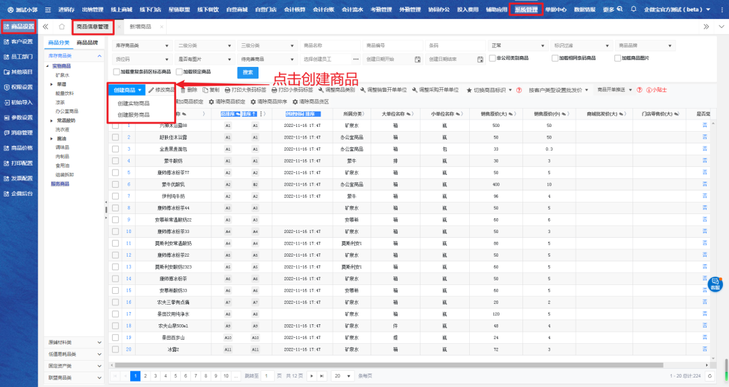Click the notification bell icon
The height and width of the screenshot is (387, 729).
tap(632, 9)
